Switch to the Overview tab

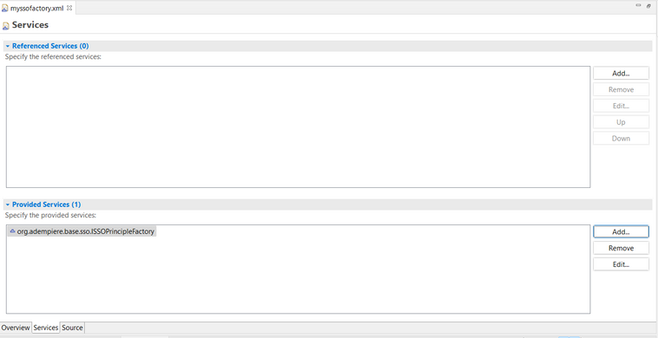(16, 328)
